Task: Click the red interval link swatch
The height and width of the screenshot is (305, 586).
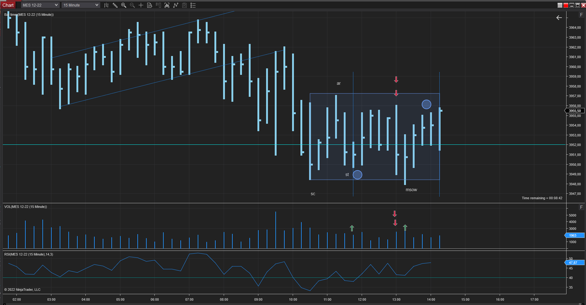Action: click(x=566, y=5)
